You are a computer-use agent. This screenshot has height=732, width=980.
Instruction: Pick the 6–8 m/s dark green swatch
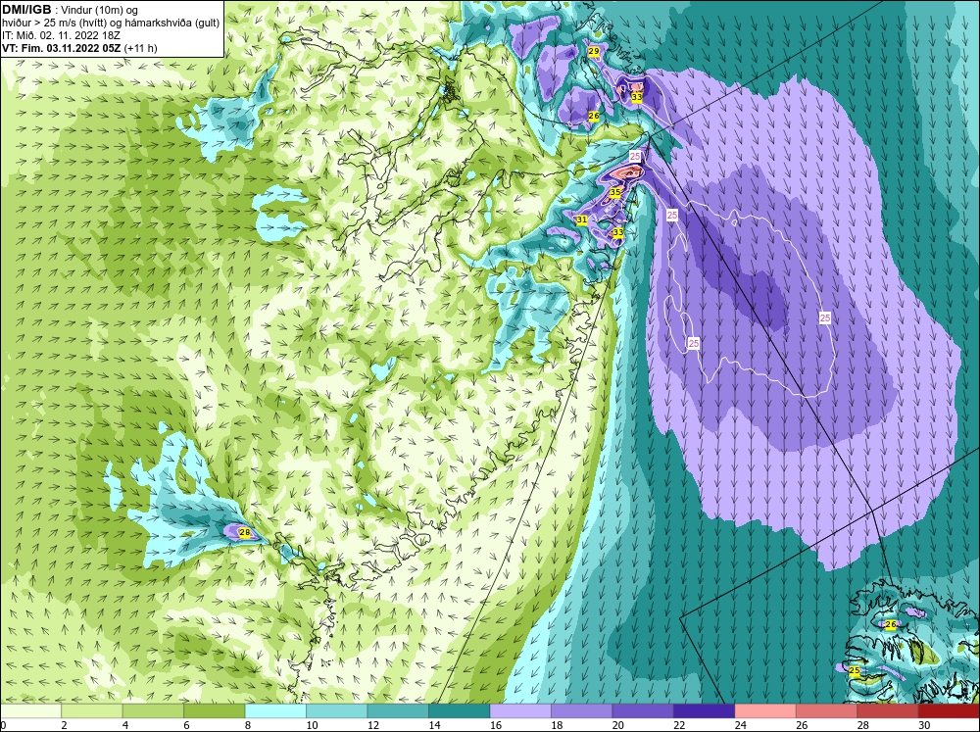click(215, 711)
